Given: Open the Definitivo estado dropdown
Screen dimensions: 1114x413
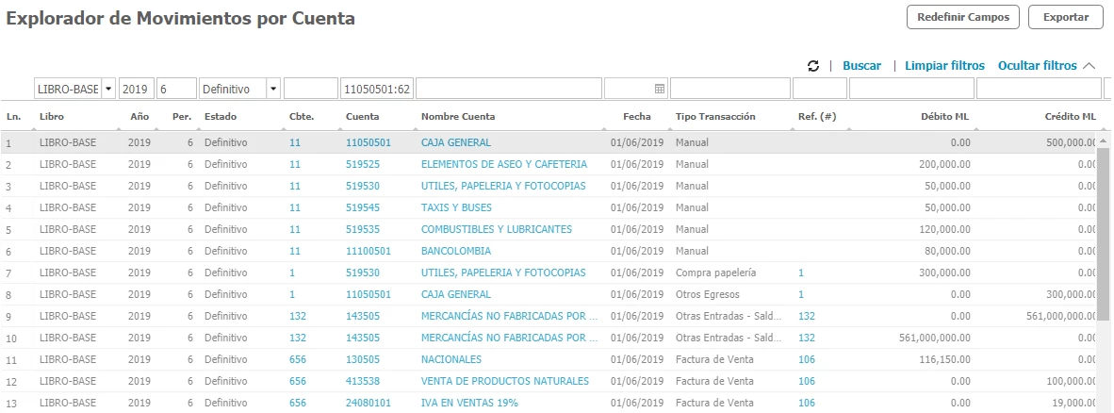Looking at the screenshot, I should pyautogui.click(x=273, y=89).
